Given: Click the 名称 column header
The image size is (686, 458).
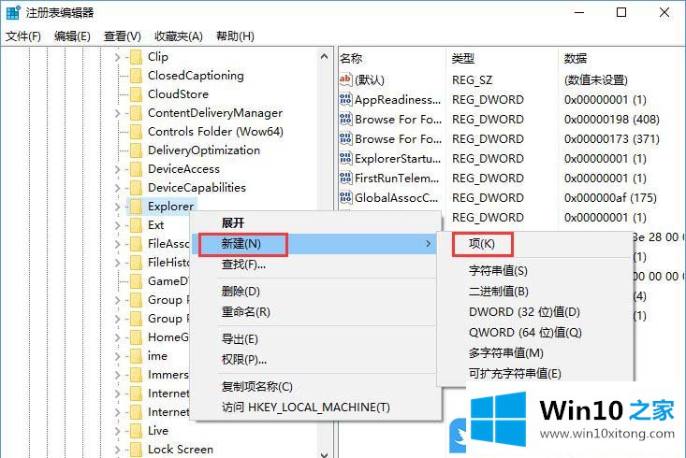Looking at the screenshot, I should 352,58.
